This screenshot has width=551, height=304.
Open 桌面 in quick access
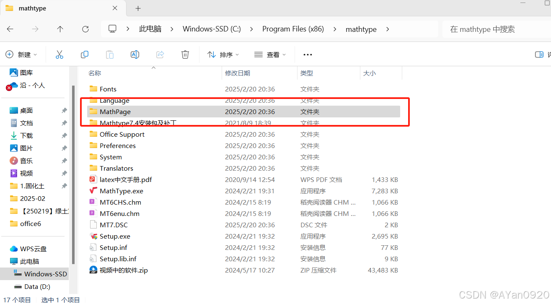tap(26, 110)
